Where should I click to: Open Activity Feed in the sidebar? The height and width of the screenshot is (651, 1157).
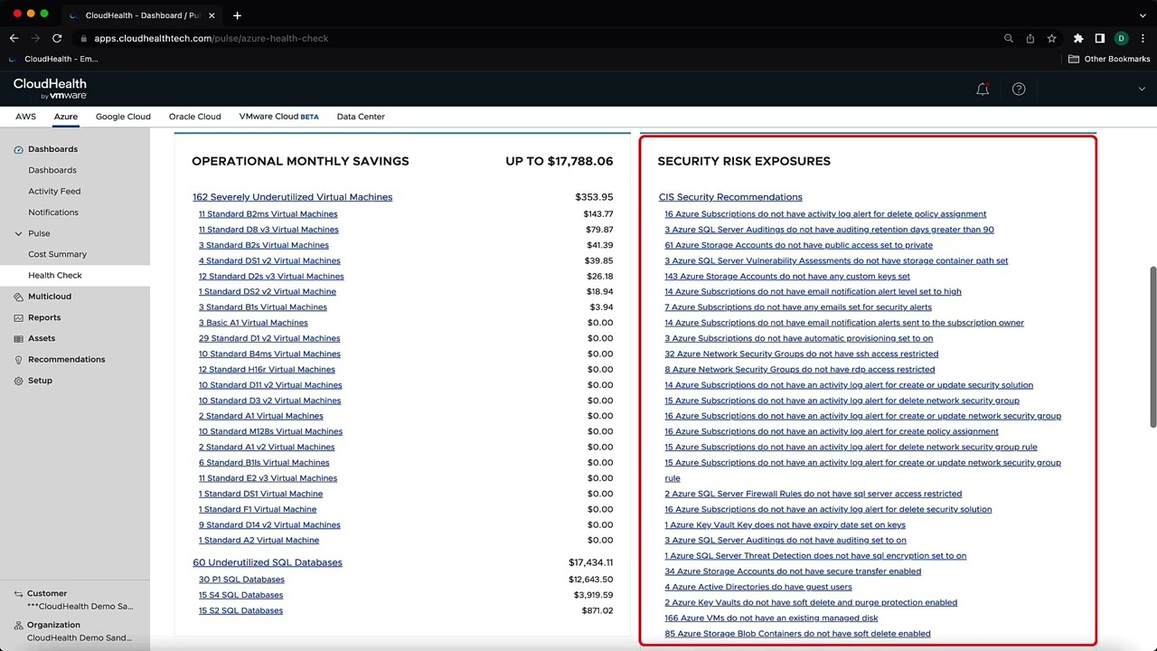click(54, 191)
